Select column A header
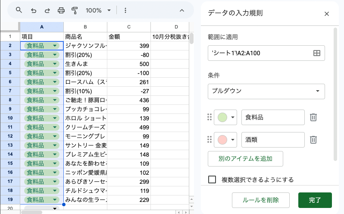The image size is (344, 214). point(42,27)
